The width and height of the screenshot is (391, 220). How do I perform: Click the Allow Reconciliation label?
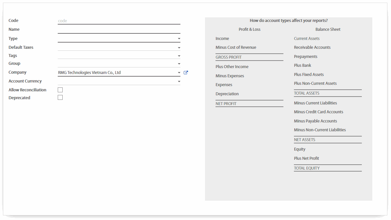27,90
